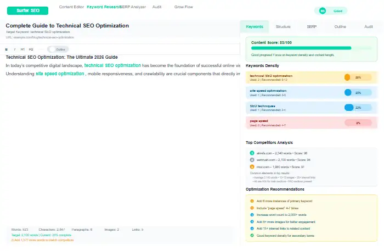Image resolution: width=384 pixels, height=251 pixels.
Task: Click recommendation Add 8+ more images for better engagement
Action: click(x=286, y=222)
